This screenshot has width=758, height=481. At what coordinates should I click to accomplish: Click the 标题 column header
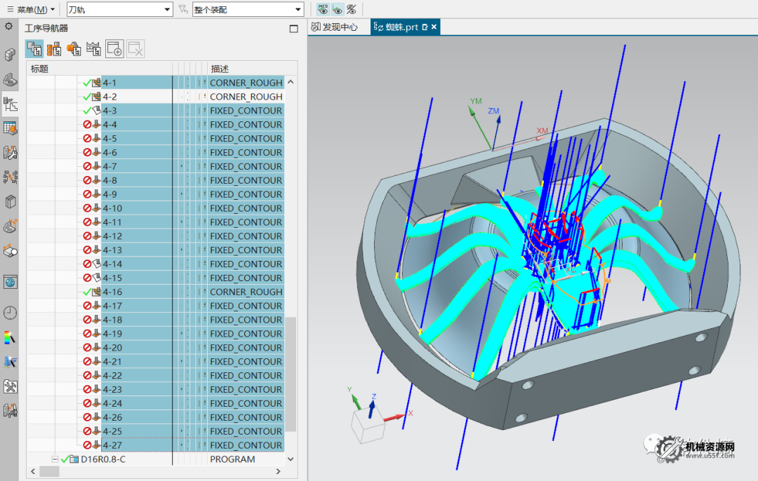(x=39, y=69)
